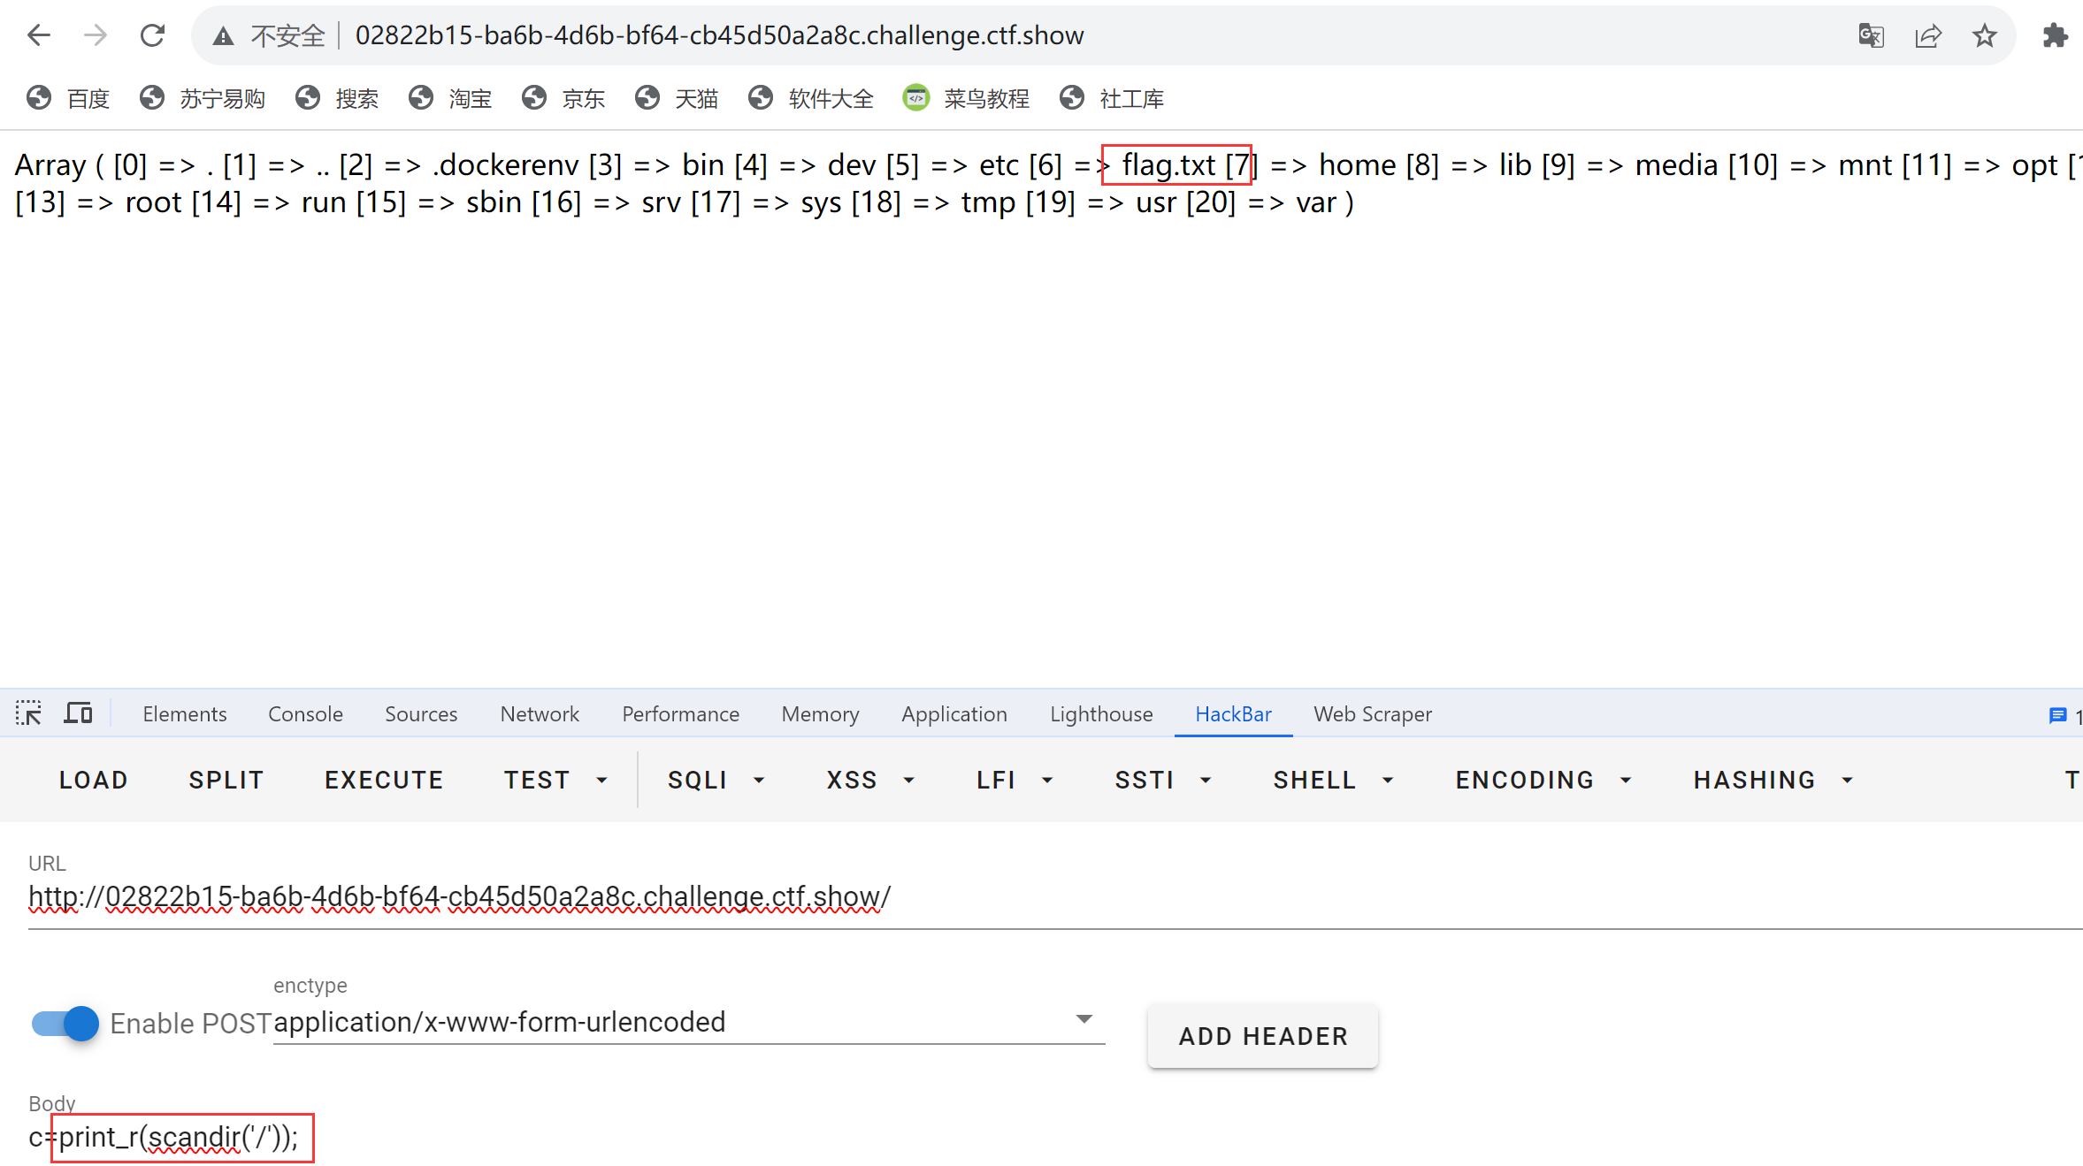Viewport: 2083px width, 1166px height.
Task: Expand the ENCODING dropdown menu
Action: point(1543,780)
